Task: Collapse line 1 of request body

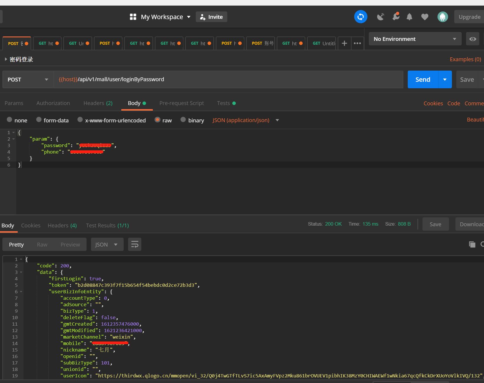Action: [x=14, y=133]
